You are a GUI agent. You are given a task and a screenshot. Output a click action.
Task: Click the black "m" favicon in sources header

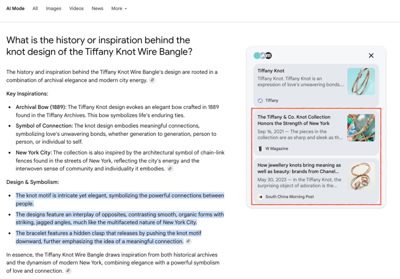point(269,55)
